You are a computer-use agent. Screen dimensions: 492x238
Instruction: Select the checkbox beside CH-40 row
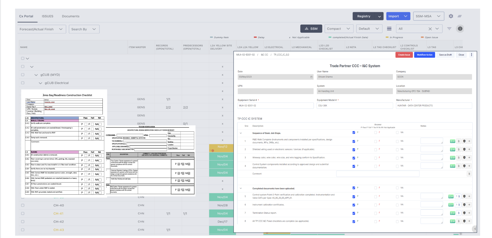pyautogui.click(x=23, y=205)
